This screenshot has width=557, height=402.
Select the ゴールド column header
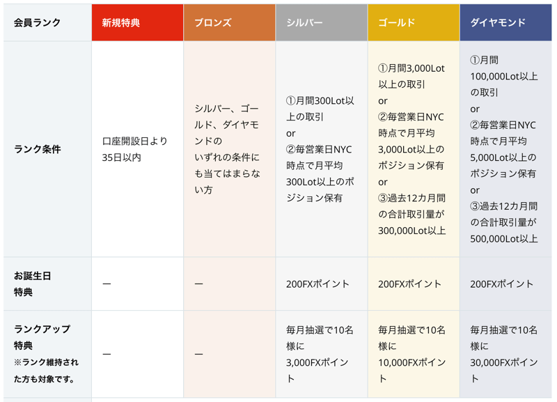414,23
